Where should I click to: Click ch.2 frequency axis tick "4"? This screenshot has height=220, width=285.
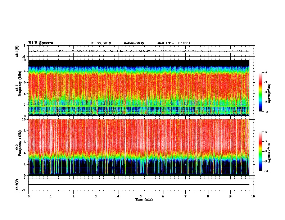[25, 153]
